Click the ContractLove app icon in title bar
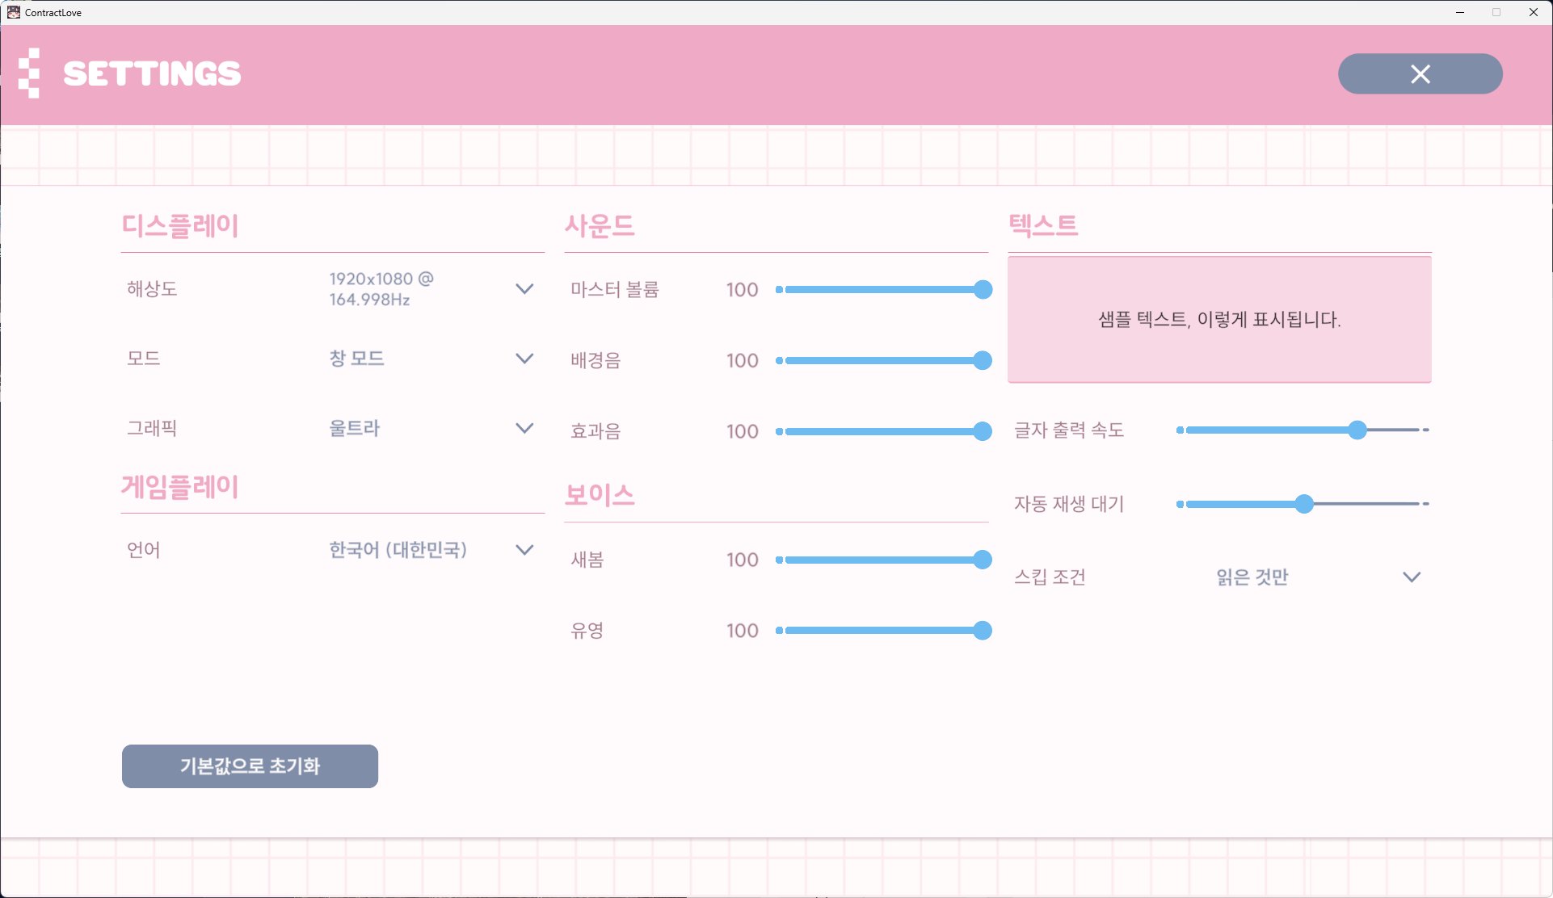 13,12
